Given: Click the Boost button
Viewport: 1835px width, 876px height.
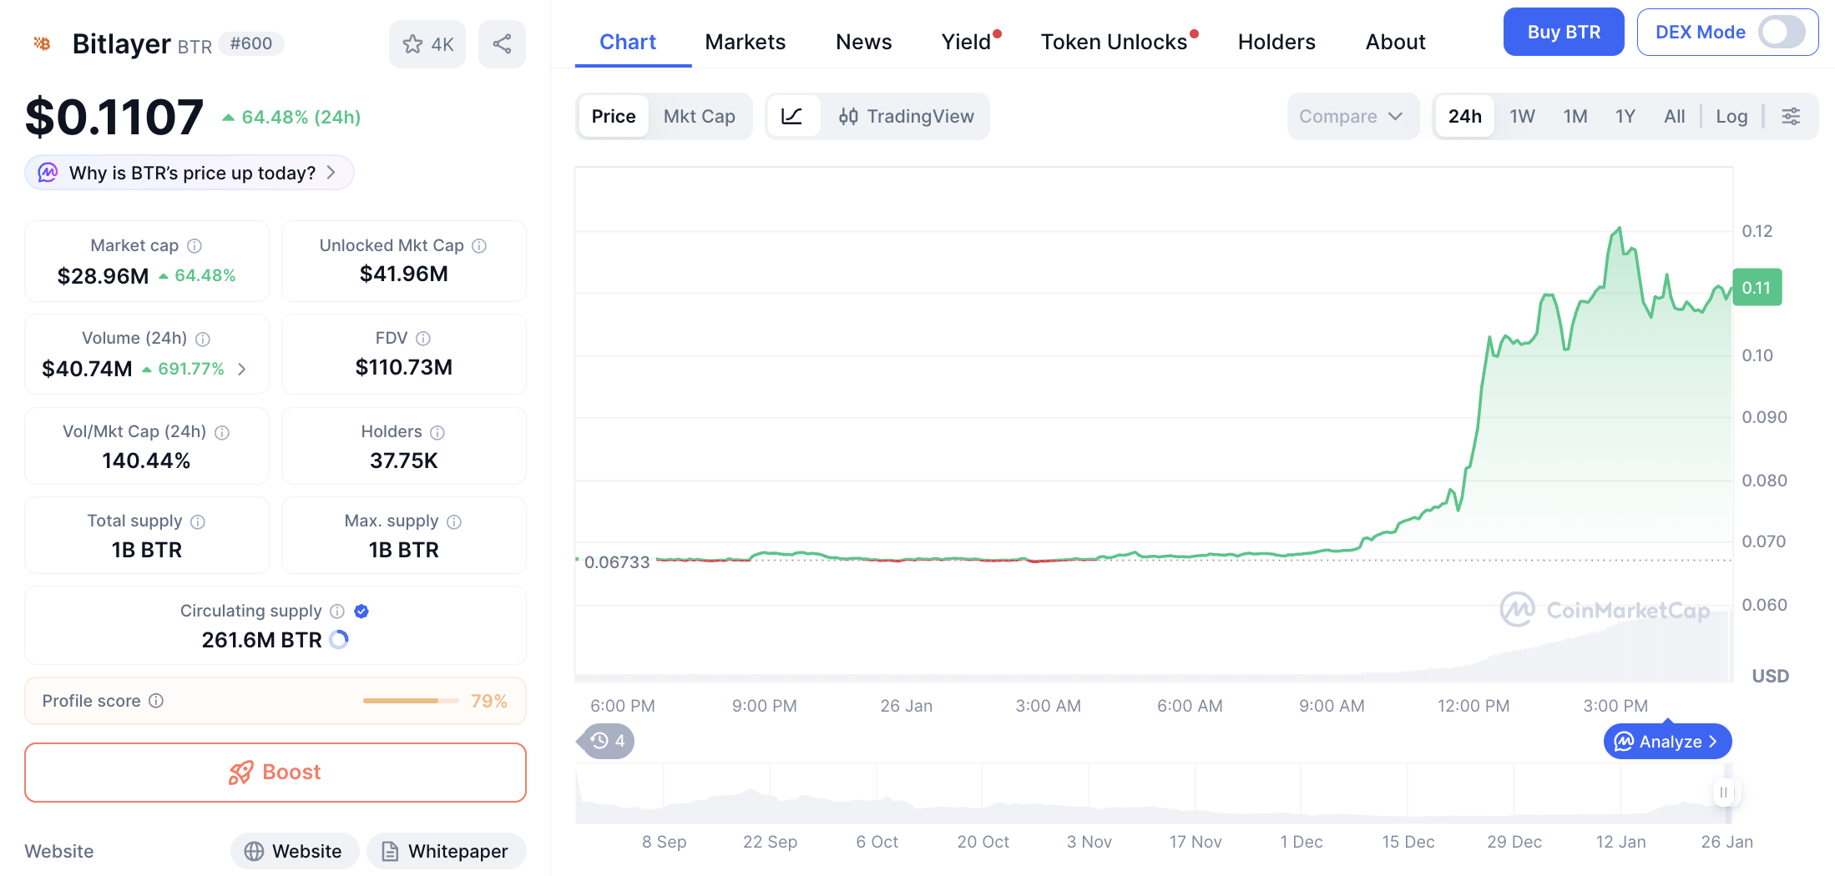Looking at the screenshot, I should pyautogui.click(x=276, y=772).
